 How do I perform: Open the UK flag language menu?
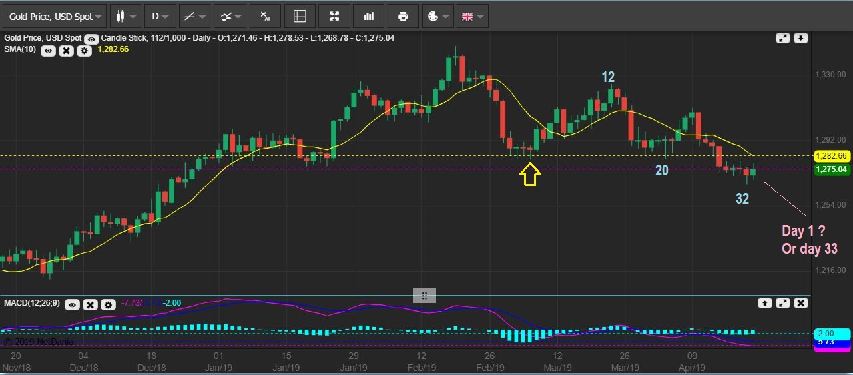(x=471, y=16)
